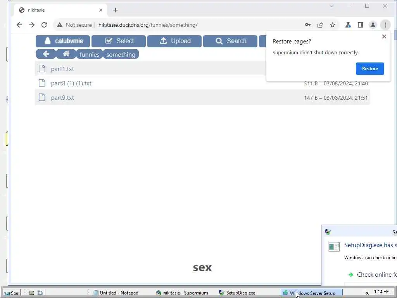Switch to the nikitasie tab
Viewport: 397px width, 298px height.
(61, 10)
